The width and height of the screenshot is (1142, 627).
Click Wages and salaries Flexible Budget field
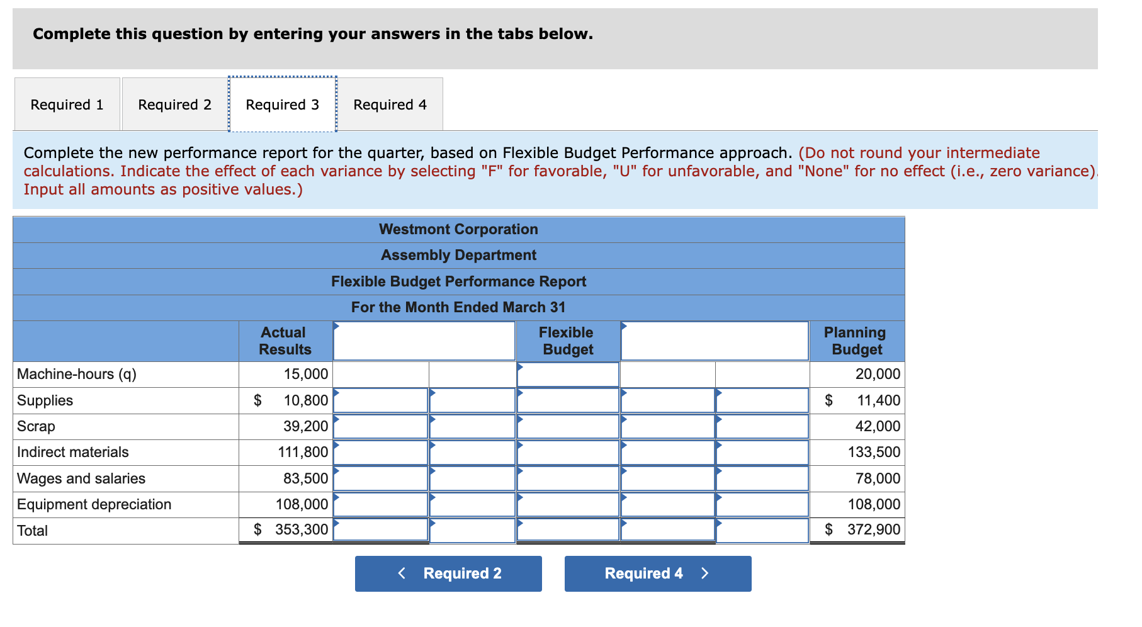568,478
